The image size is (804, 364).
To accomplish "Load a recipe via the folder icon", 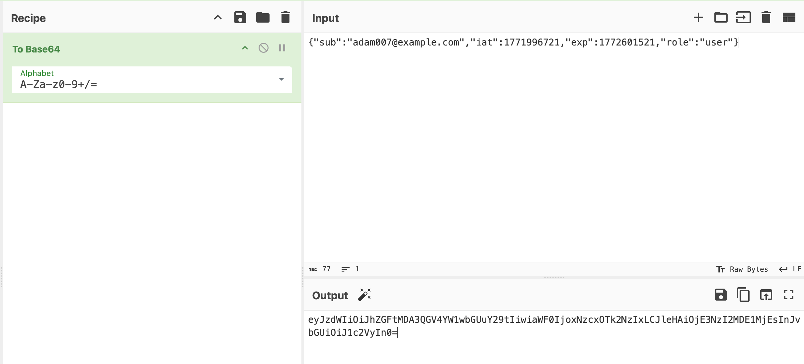I will pyautogui.click(x=263, y=18).
